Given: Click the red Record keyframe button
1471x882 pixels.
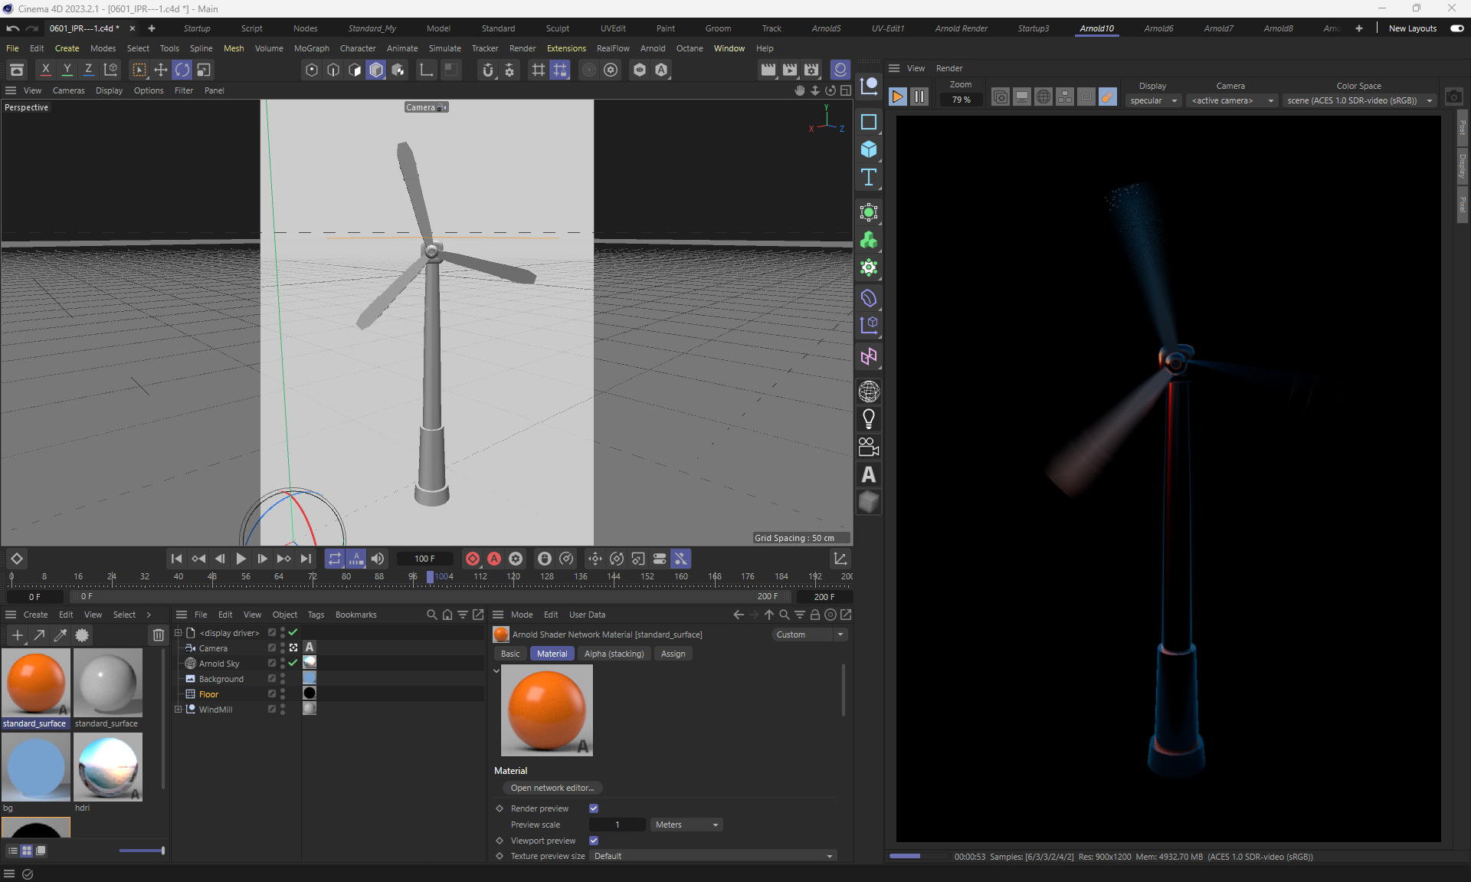Looking at the screenshot, I should click(473, 559).
